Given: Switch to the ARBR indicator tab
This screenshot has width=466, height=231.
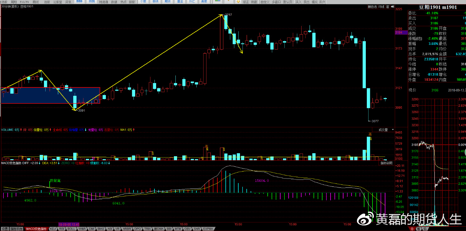Looking at the screenshot, I should pyautogui.click(x=127, y=229).
